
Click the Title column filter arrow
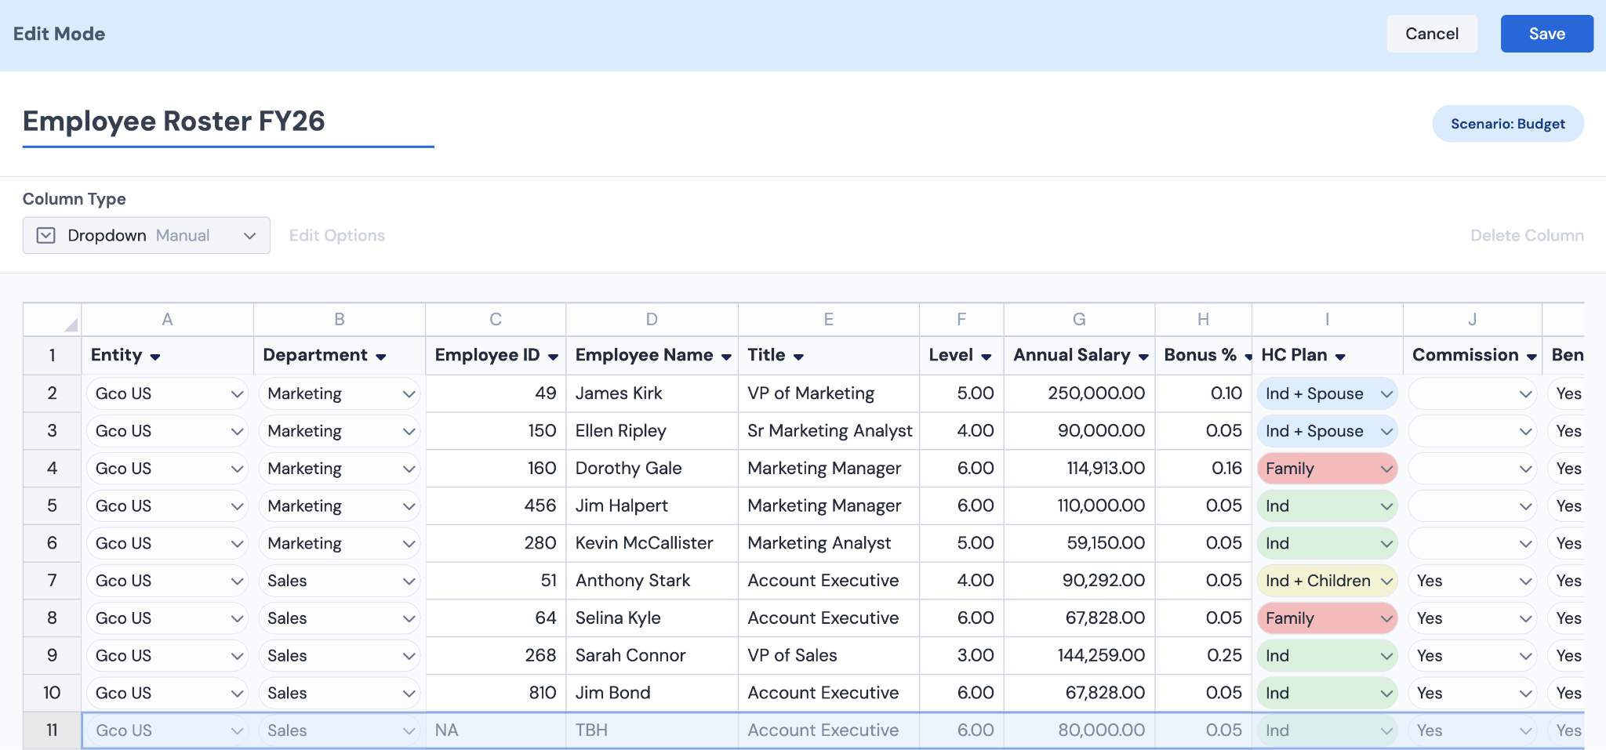click(798, 357)
